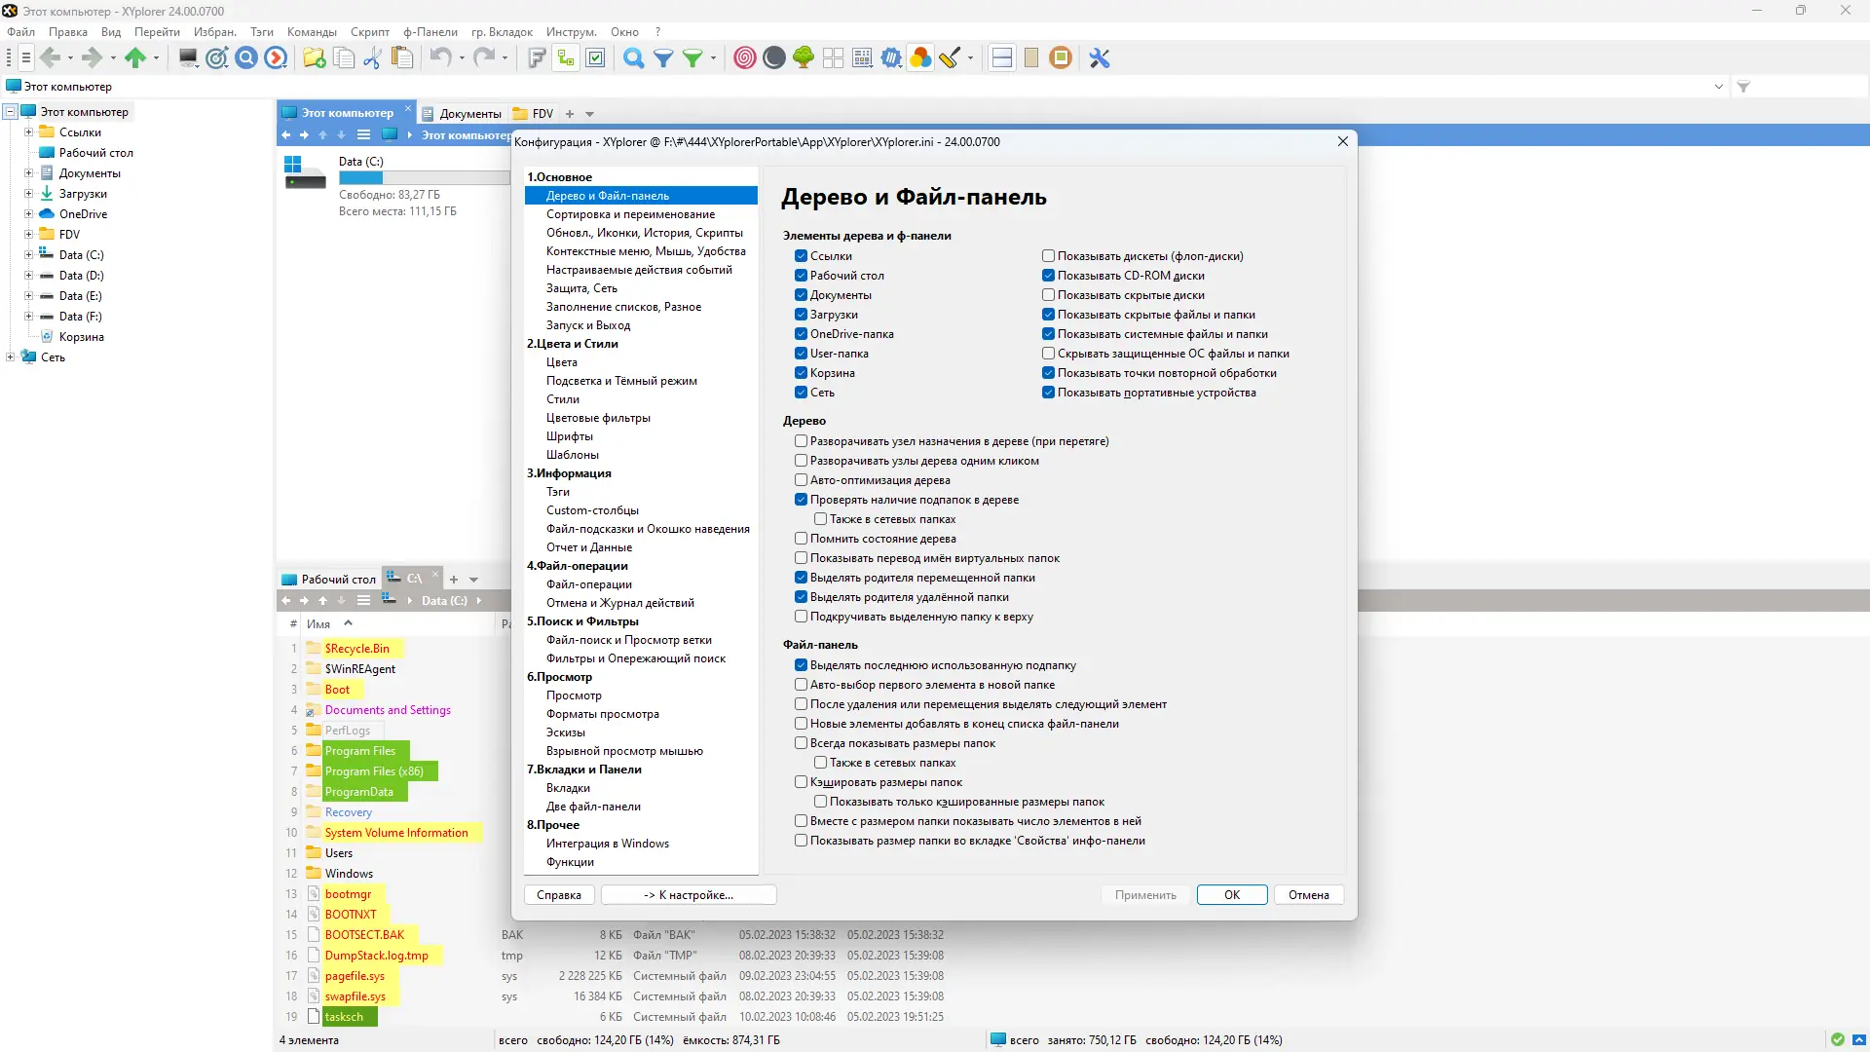Click the Справка button
The width and height of the screenshot is (1870, 1052).
(558, 895)
